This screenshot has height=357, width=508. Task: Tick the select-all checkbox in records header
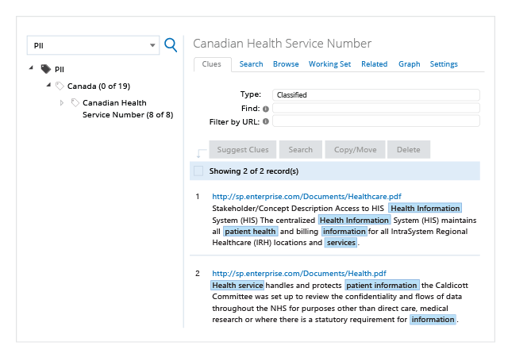coord(198,171)
